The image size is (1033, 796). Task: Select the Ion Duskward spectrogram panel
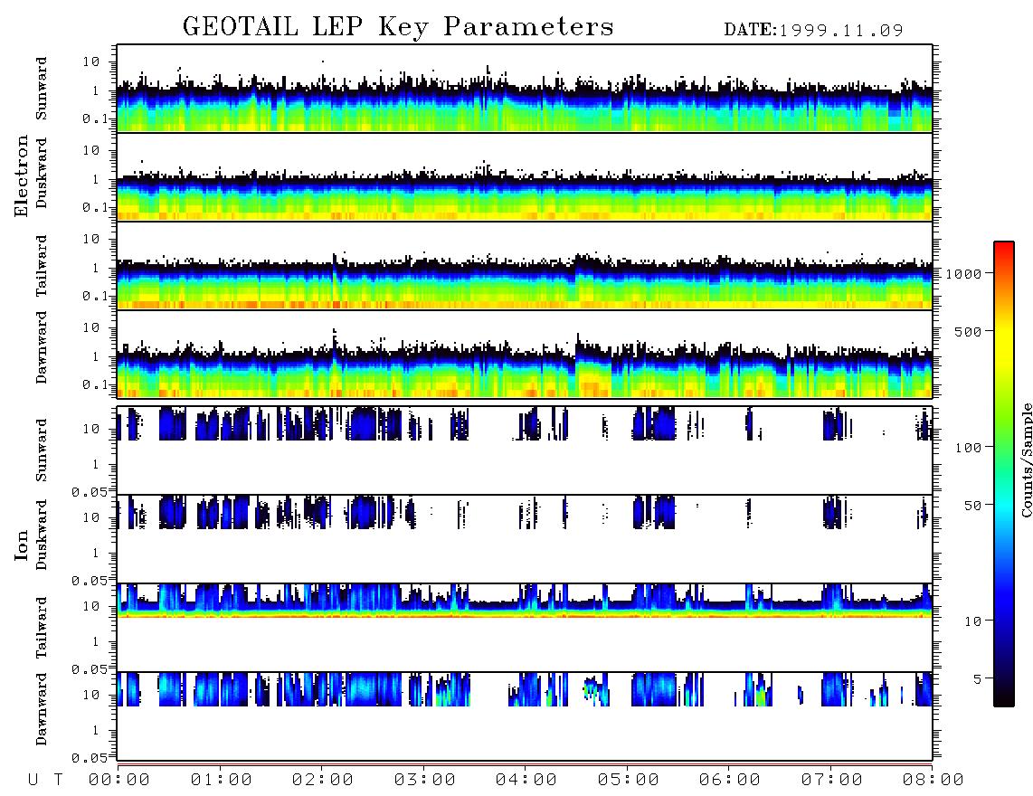point(525,538)
